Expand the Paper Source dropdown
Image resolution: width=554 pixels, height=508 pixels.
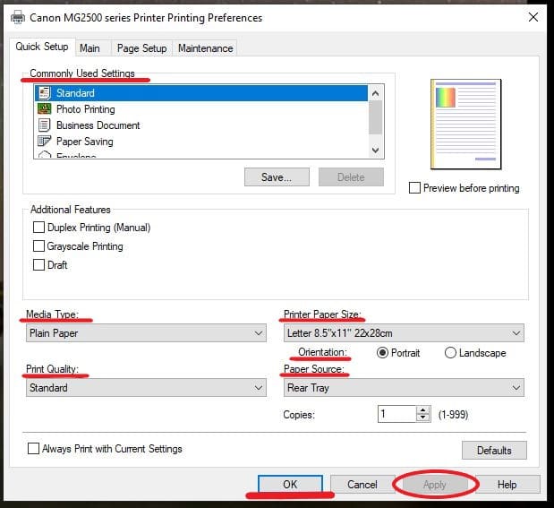click(x=403, y=388)
